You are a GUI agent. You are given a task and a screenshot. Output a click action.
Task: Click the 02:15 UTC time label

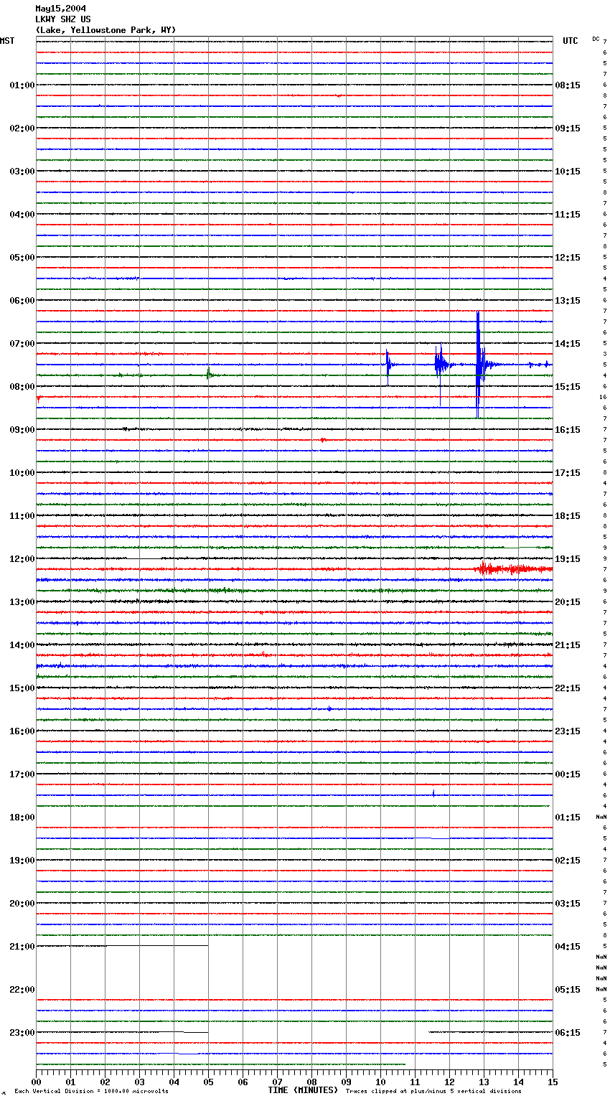pyautogui.click(x=568, y=861)
